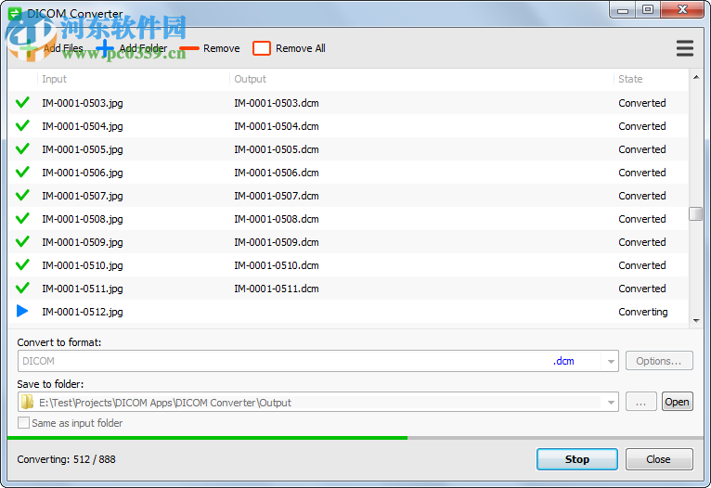711x488 pixels.
Task: Click the Add Folder label
Action: pos(143,48)
